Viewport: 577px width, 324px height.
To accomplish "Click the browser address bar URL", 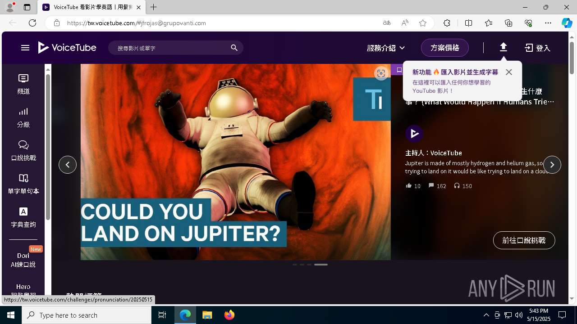I will 137,23.
